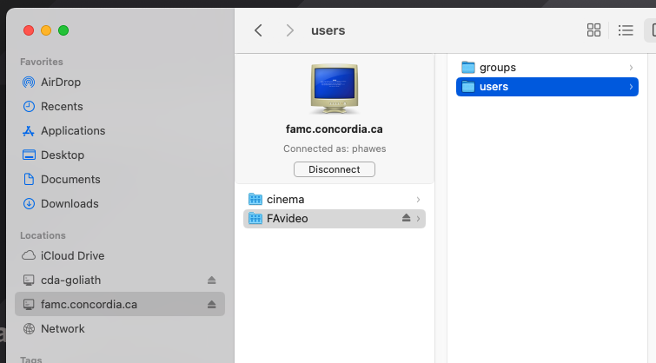
Task: Click the users window title
Action: click(328, 30)
